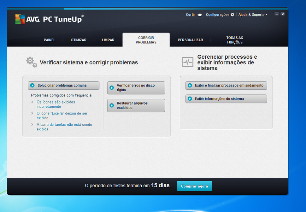The height and width of the screenshot is (212, 306).
Task: Click Exibir e finalizar processos em andamento
Action: [x=226, y=86]
